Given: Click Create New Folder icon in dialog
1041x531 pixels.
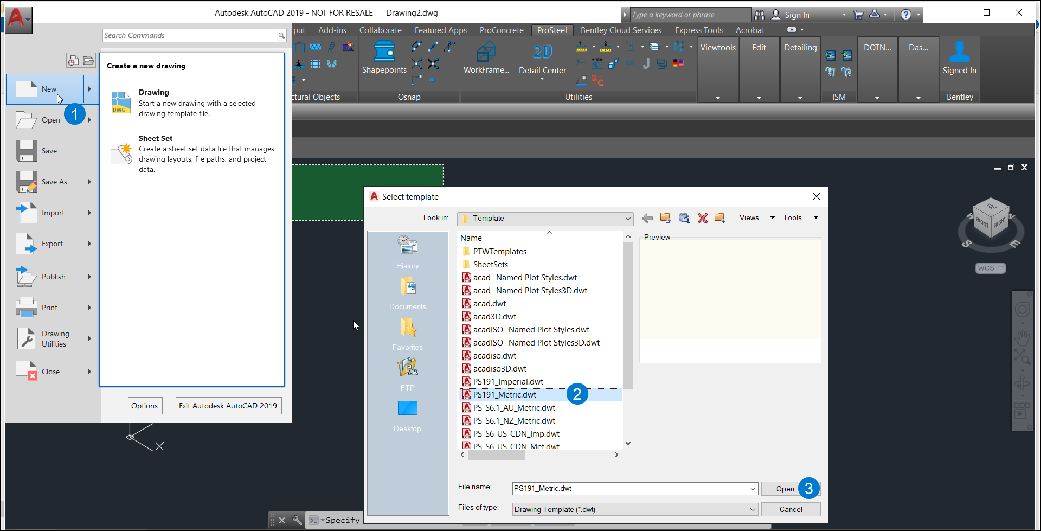Looking at the screenshot, I should (x=720, y=218).
